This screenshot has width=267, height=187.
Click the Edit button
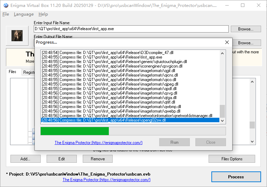[x=62, y=159]
